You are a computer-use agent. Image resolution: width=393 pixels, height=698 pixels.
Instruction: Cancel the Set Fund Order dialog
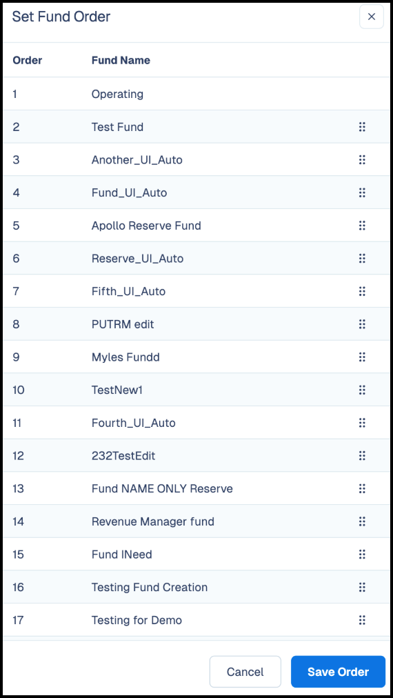(245, 672)
